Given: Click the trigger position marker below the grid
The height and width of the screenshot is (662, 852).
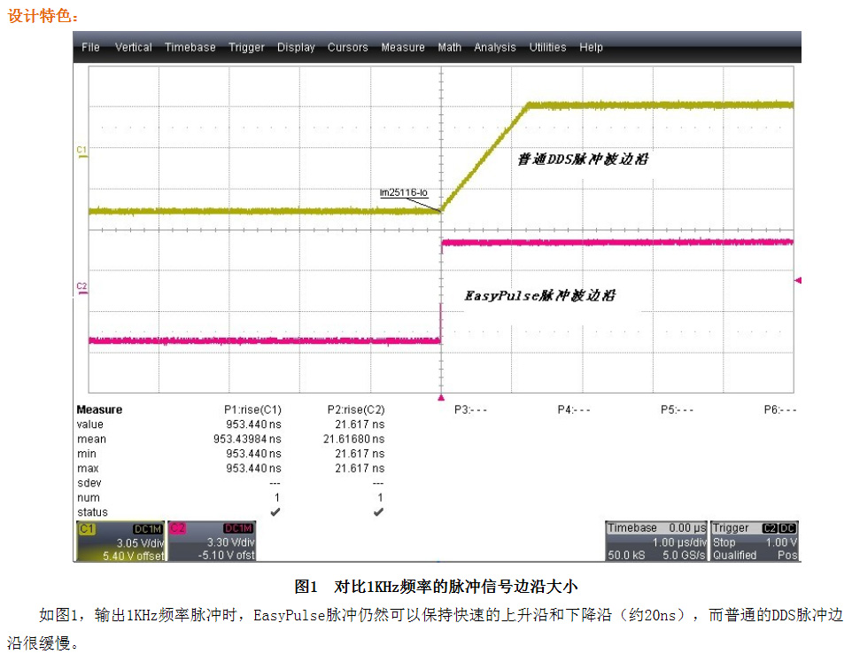Looking at the screenshot, I should click(440, 398).
